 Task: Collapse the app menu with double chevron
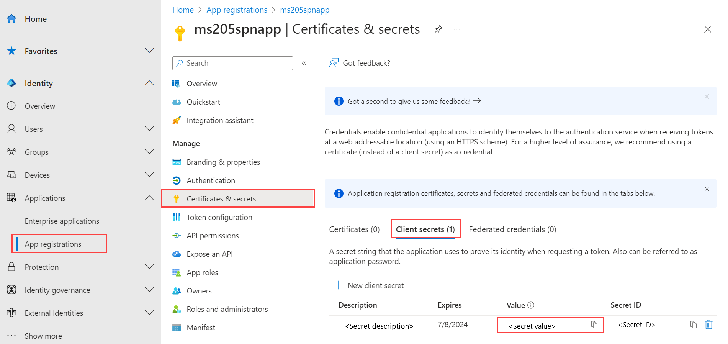pyautogui.click(x=304, y=63)
